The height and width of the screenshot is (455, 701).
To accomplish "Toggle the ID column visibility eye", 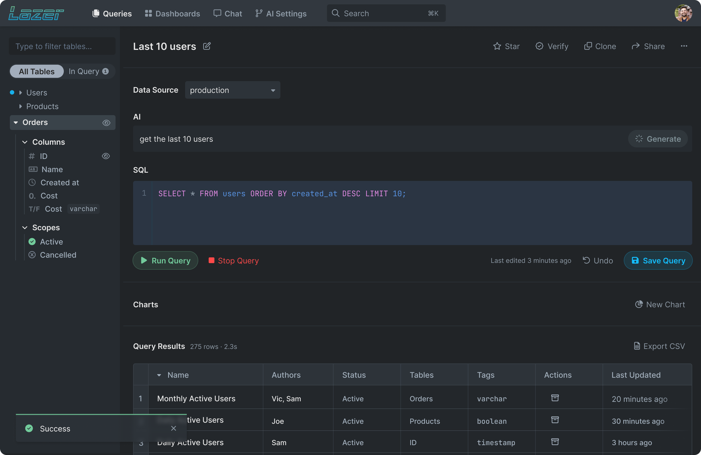I will pos(106,156).
